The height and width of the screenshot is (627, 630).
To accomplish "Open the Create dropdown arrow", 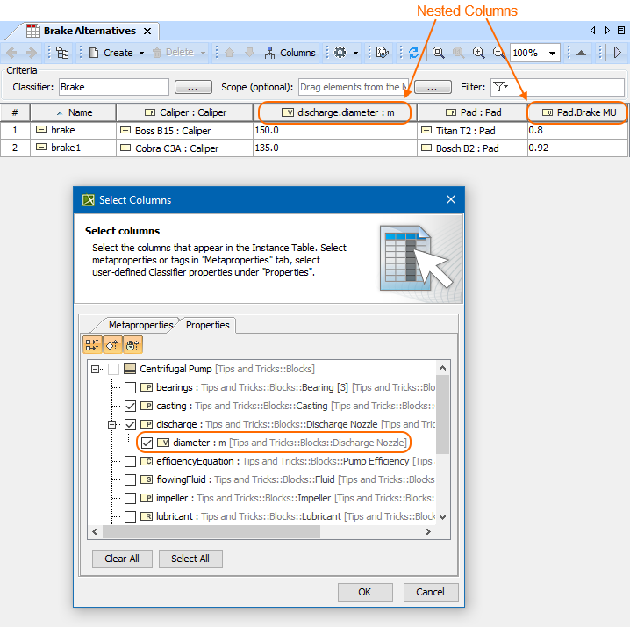I will (x=141, y=53).
